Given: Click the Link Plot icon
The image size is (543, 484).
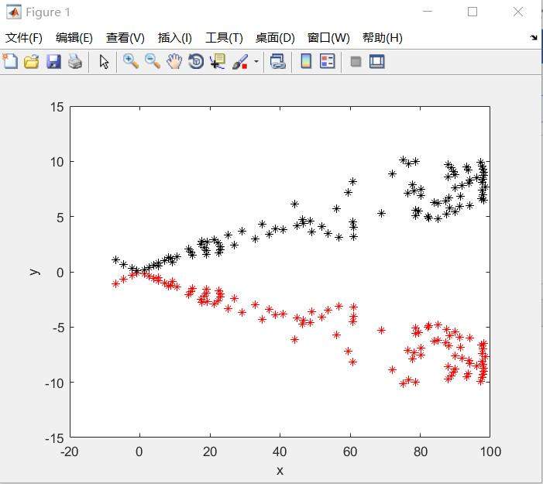Looking at the screenshot, I should [x=278, y=62].
